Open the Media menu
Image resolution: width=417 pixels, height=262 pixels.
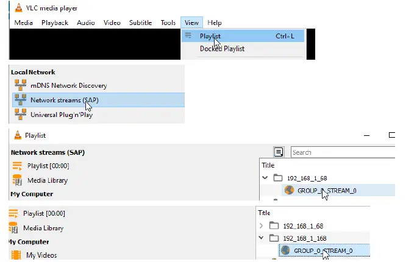(23, 23)
